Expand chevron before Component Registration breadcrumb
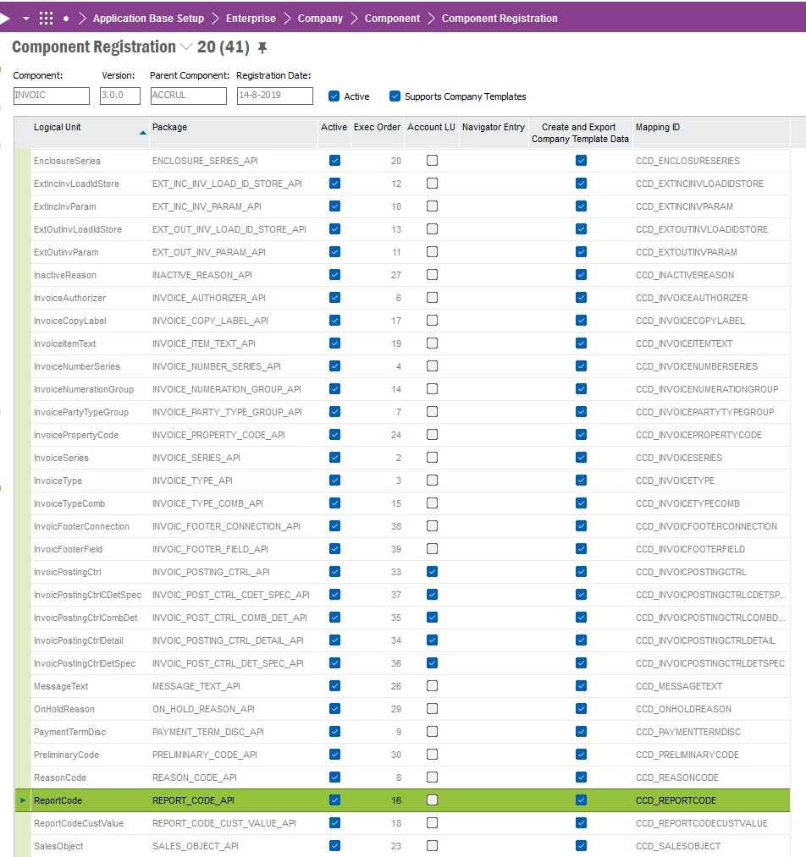806x857 pixels. [x=431, y=18]
